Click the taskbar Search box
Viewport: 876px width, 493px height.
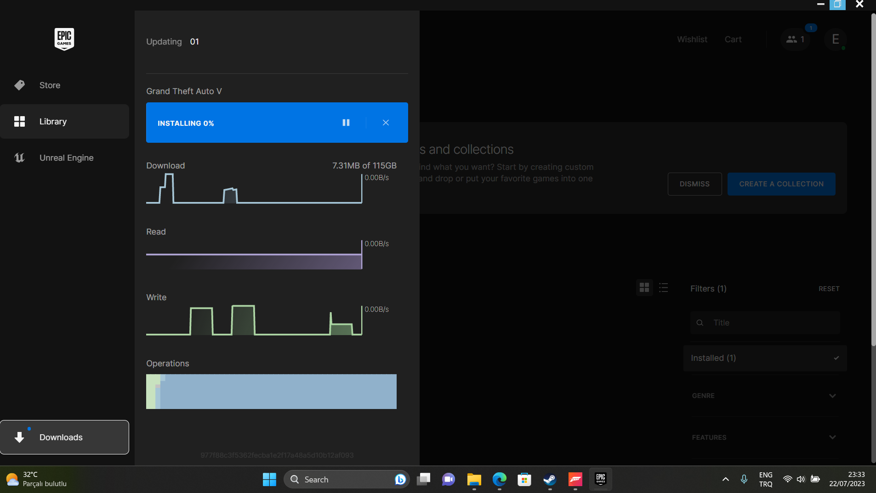coord(347,480)
